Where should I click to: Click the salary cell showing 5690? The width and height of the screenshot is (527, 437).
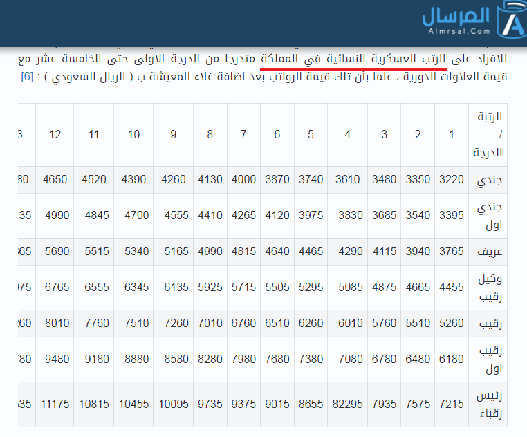click(55, 252)
